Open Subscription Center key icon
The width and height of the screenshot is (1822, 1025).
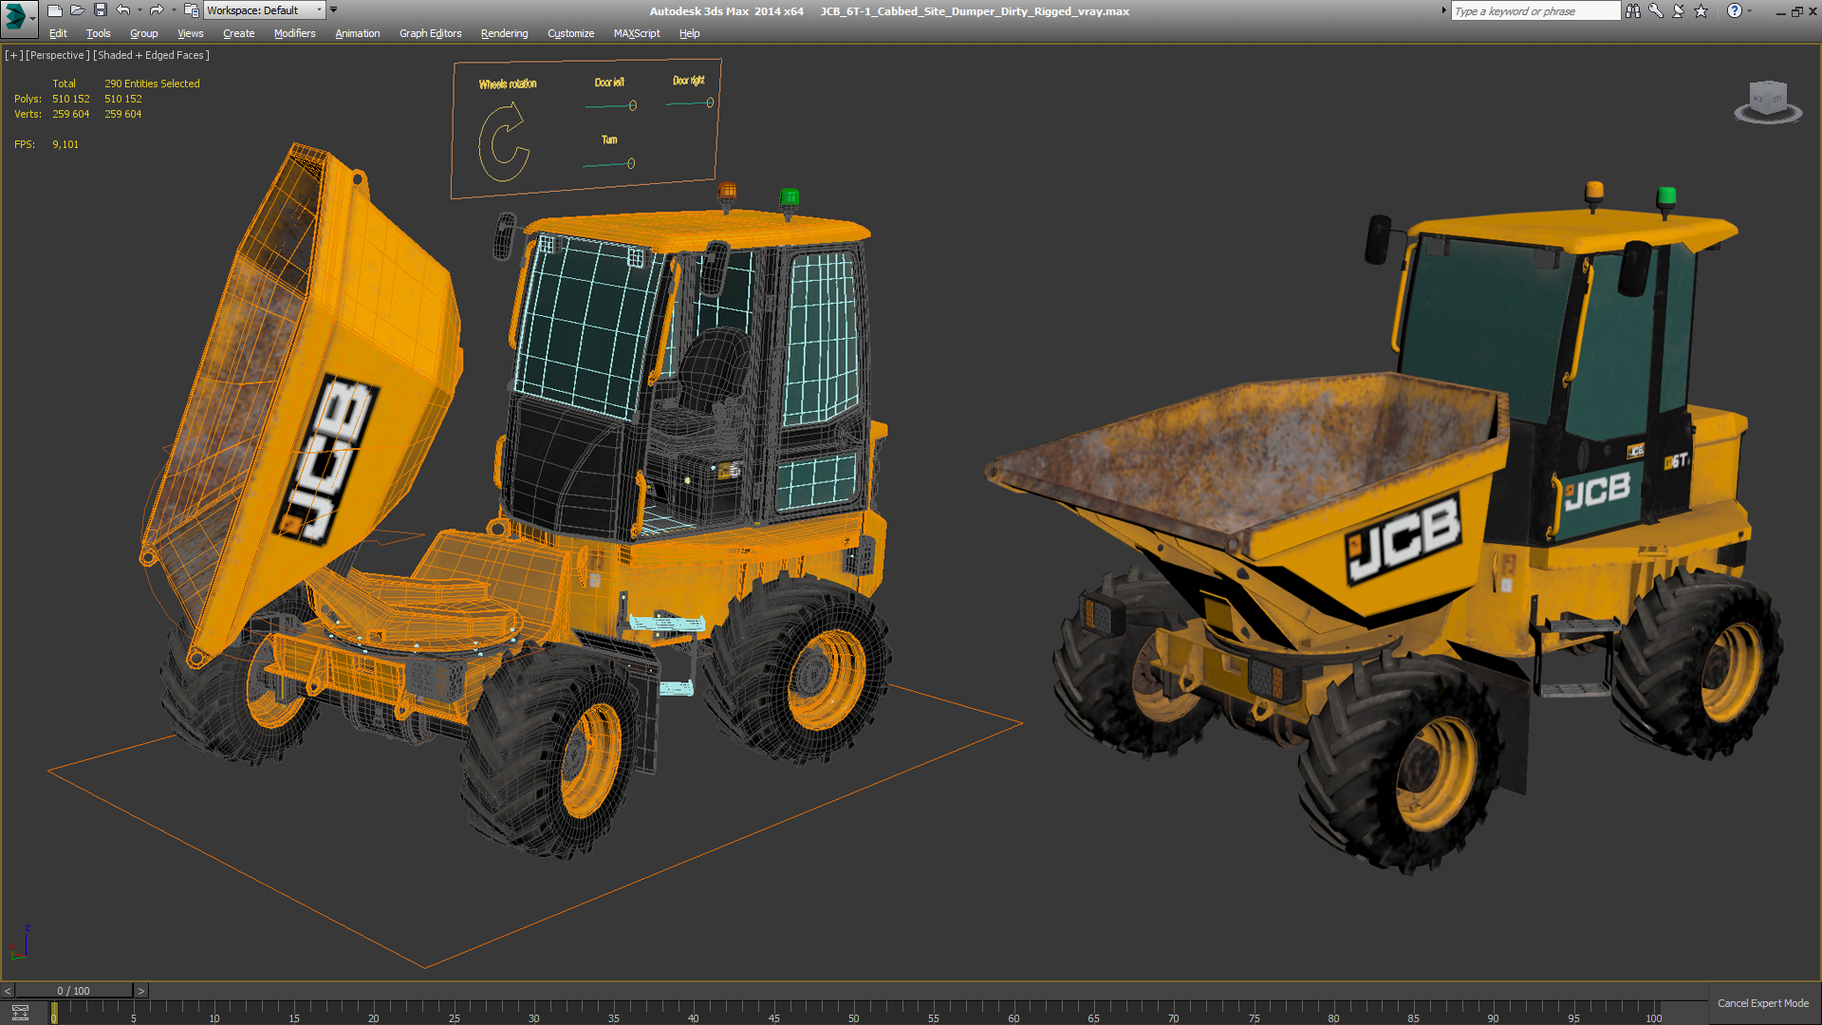point(1656,11)
